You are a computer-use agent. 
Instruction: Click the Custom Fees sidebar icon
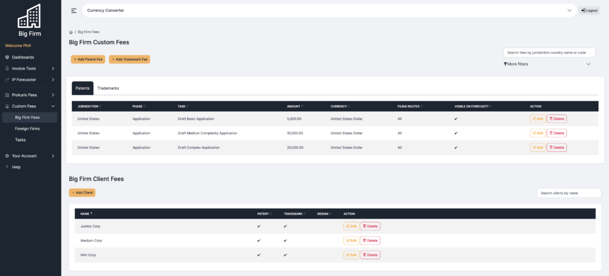click(7, 106)
